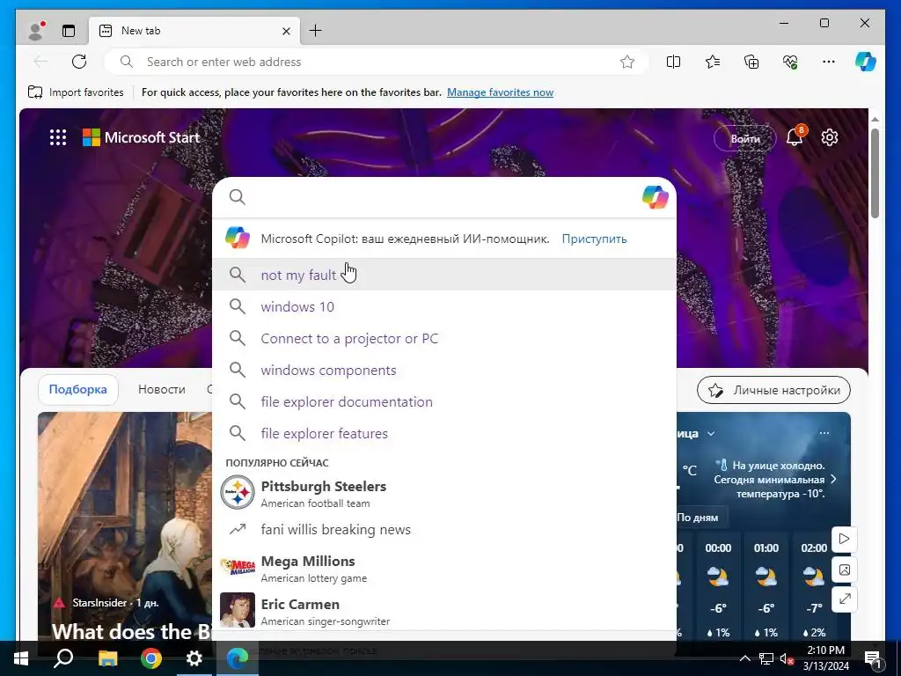Select suggestion not my fault
Viewport: 901px width, 676px height.
(444, 275)
